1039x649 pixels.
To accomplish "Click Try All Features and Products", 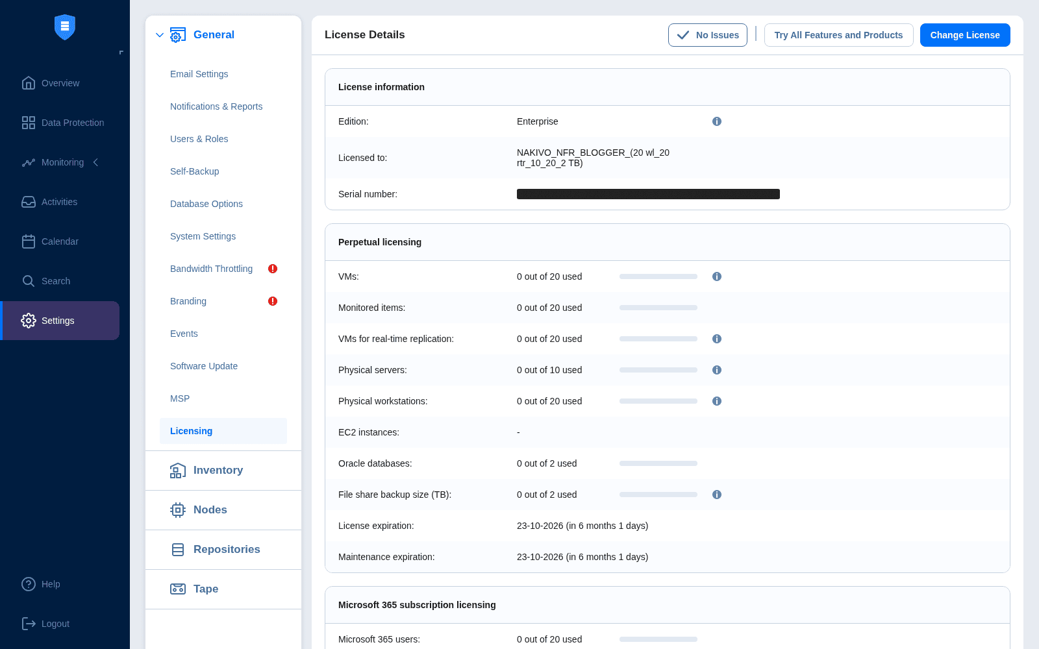I will [x=838, y=35].
